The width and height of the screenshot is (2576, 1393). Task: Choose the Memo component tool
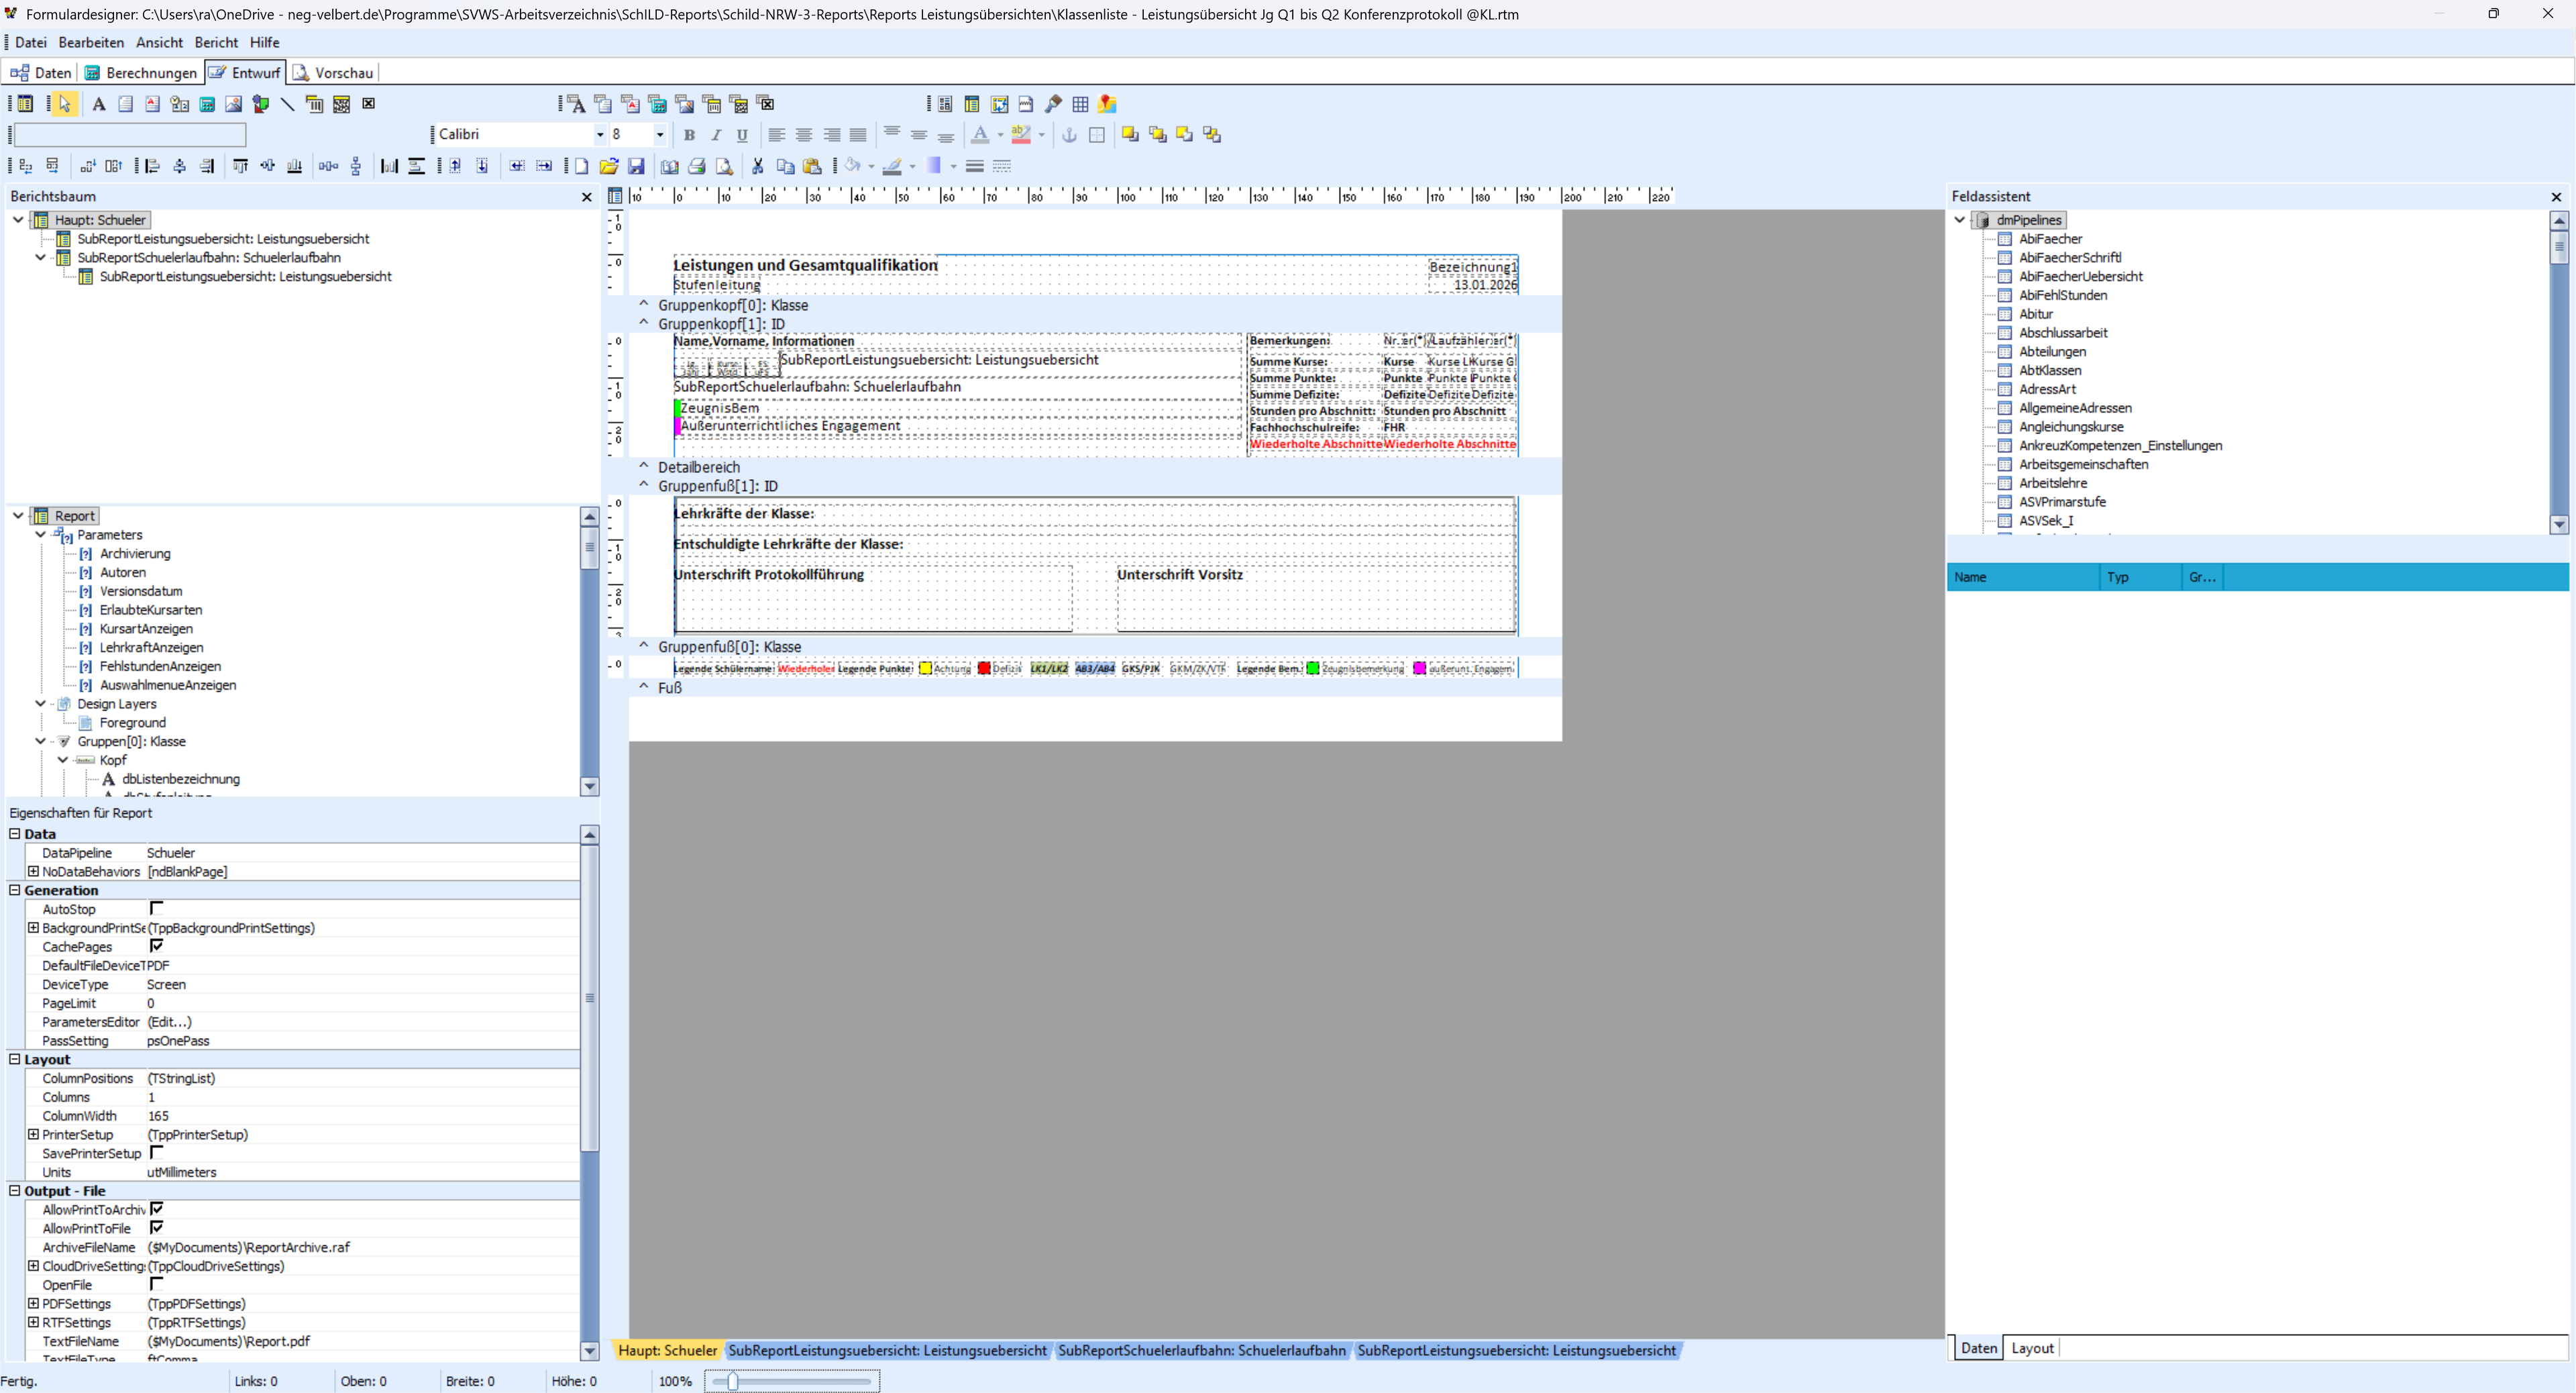126,104
